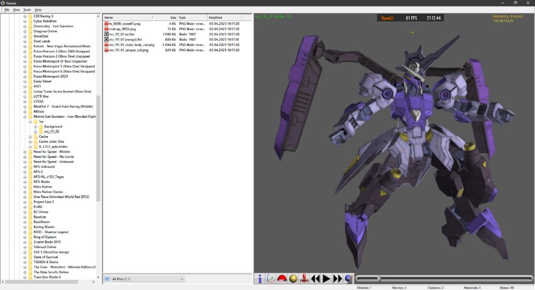
Task: Sort files by Modified column header
Action: click(225, 18)
